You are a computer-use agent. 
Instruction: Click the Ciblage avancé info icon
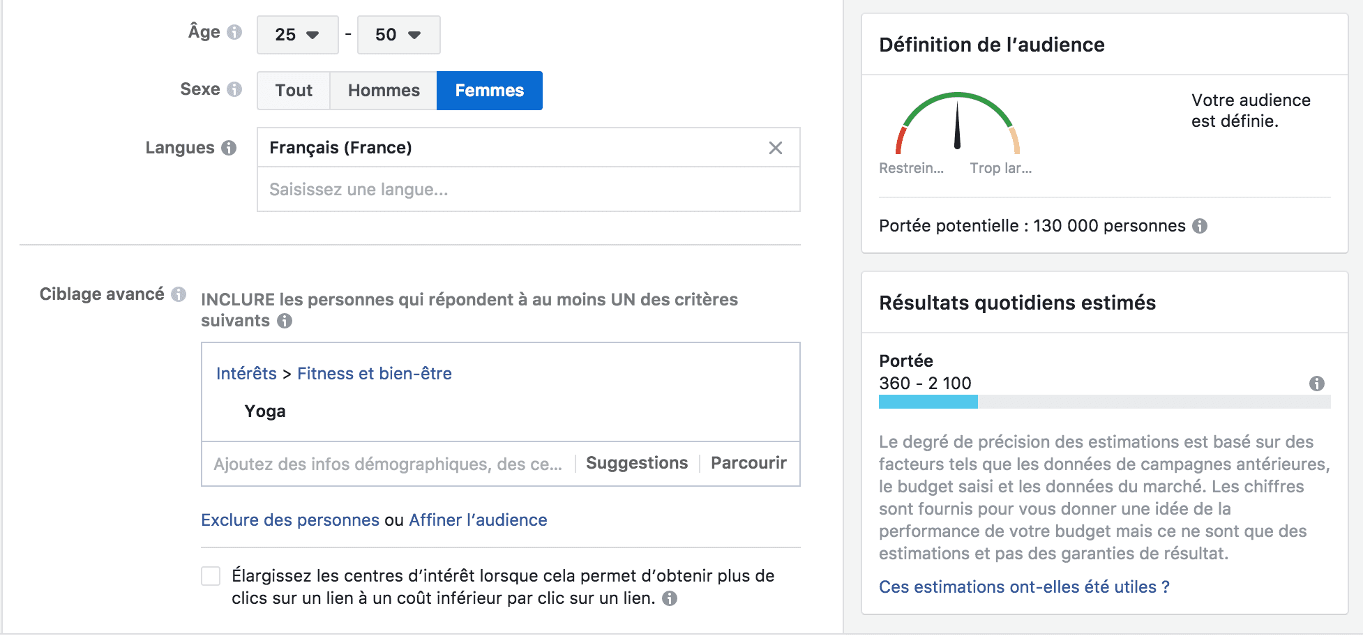(179, 294)
